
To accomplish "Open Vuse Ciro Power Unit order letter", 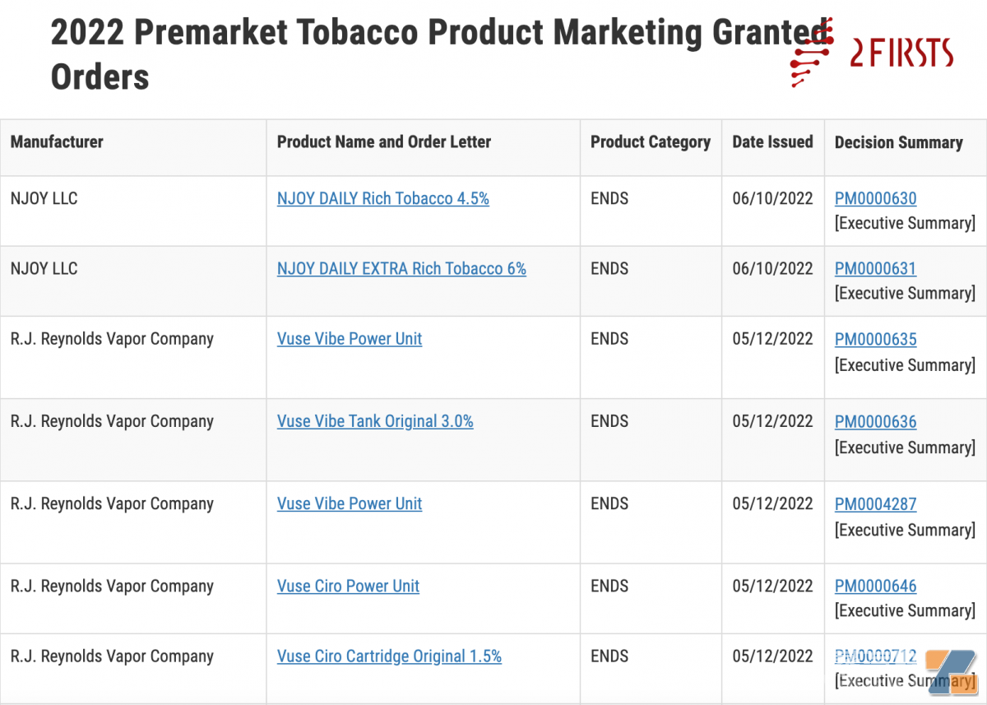I will (348, 587).
